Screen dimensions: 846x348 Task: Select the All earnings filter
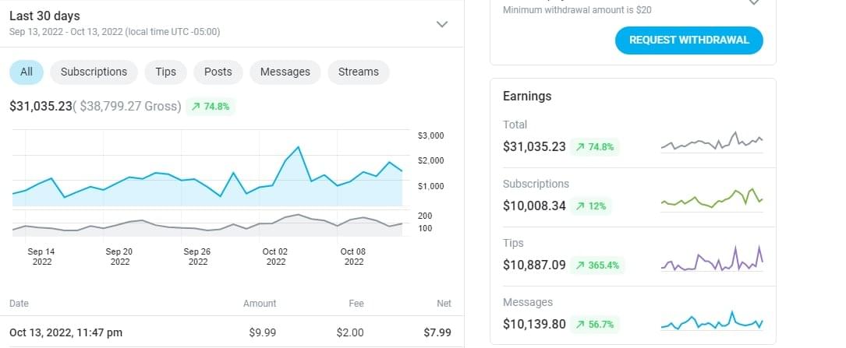27,72
